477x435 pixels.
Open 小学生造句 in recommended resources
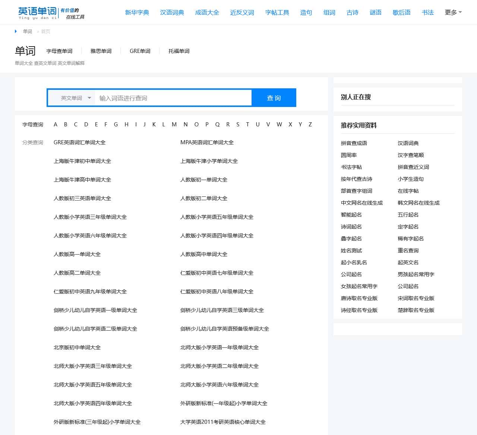[x=411, y=179]
